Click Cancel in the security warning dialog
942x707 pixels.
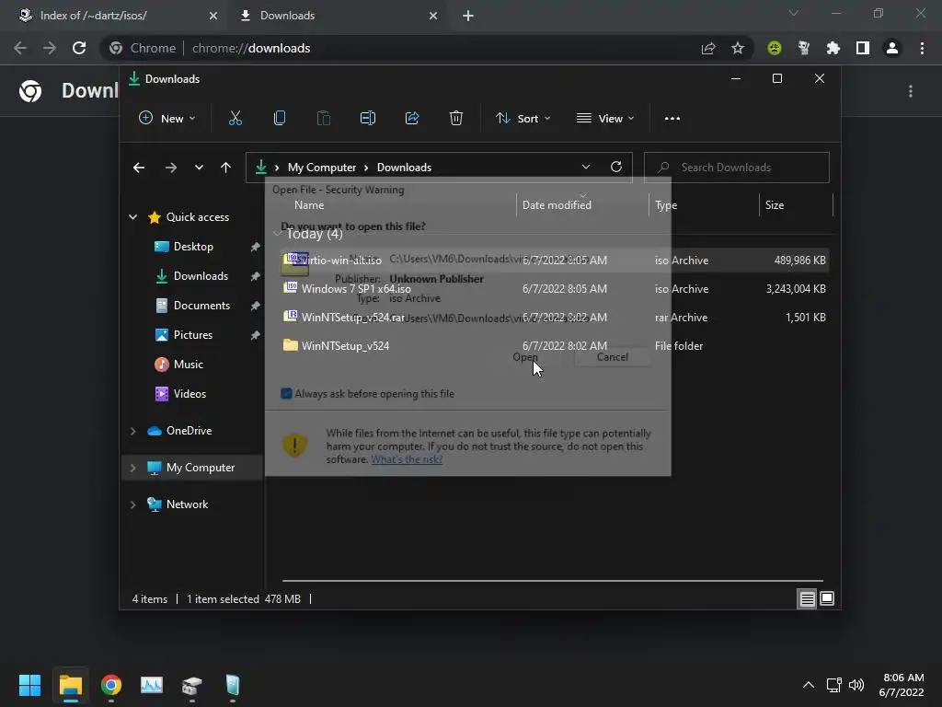click(612, 357)
